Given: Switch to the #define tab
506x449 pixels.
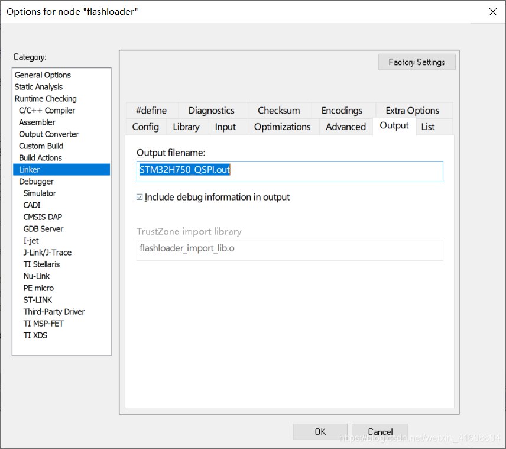Looking at the screenshot, I should (x=152, y=111).
